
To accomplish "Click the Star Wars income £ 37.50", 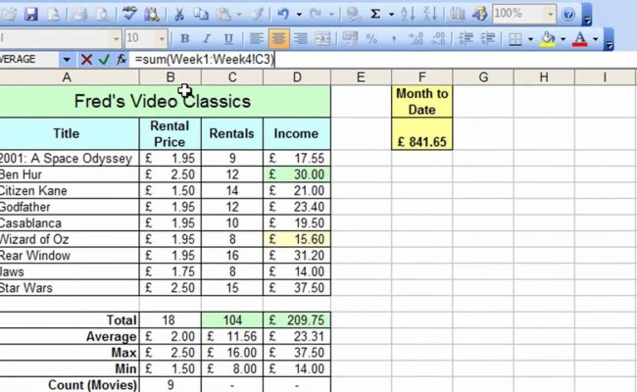I will pos(297,287).
